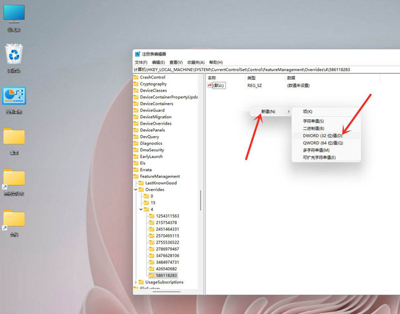Click the key tree horizontal scrollbar

167,292
